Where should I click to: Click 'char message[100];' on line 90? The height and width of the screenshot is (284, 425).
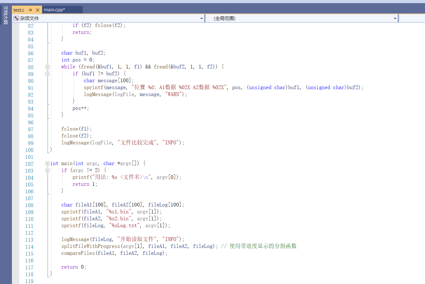(109, 81)
